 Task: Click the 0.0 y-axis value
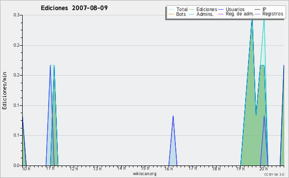[x=16, y=165]
